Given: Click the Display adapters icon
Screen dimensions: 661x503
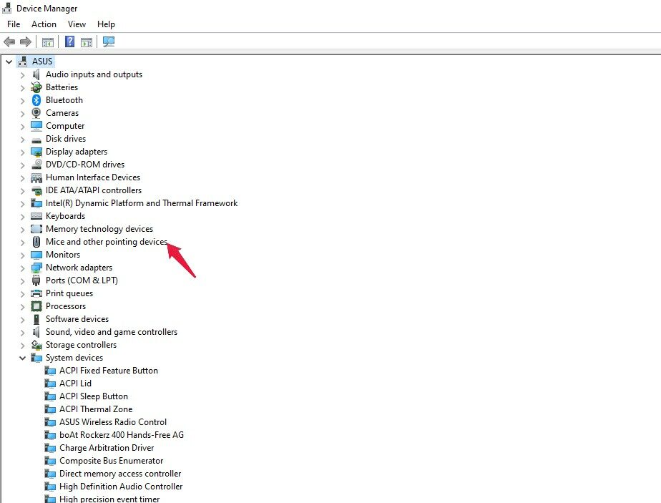Looking at the screenshot, I should [x=36, y=152].
